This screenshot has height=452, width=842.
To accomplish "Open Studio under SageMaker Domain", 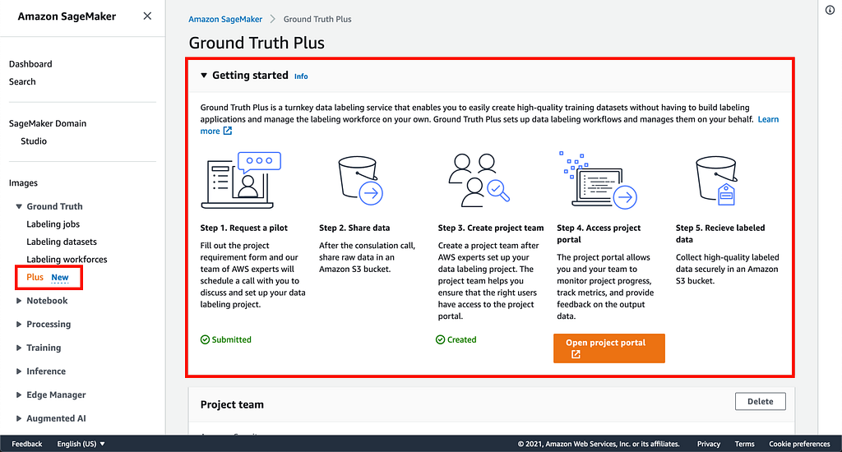I will 33,141.
